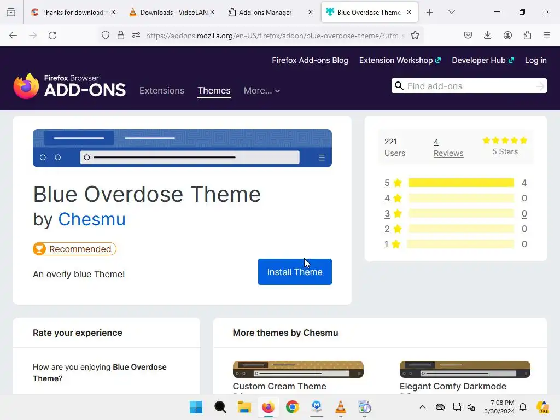Open tracking protection shield icon
Image resolution: width=560 pixels, height=420 pixels.
(x=106, y=36)
